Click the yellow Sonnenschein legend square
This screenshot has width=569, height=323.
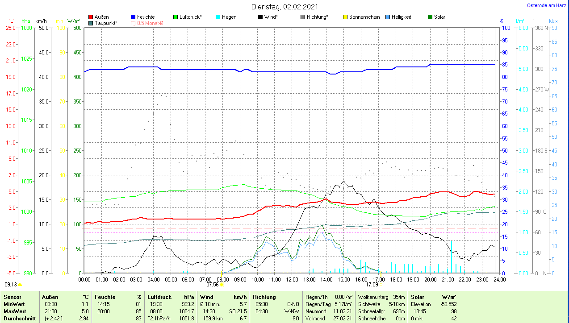(345, 17)
